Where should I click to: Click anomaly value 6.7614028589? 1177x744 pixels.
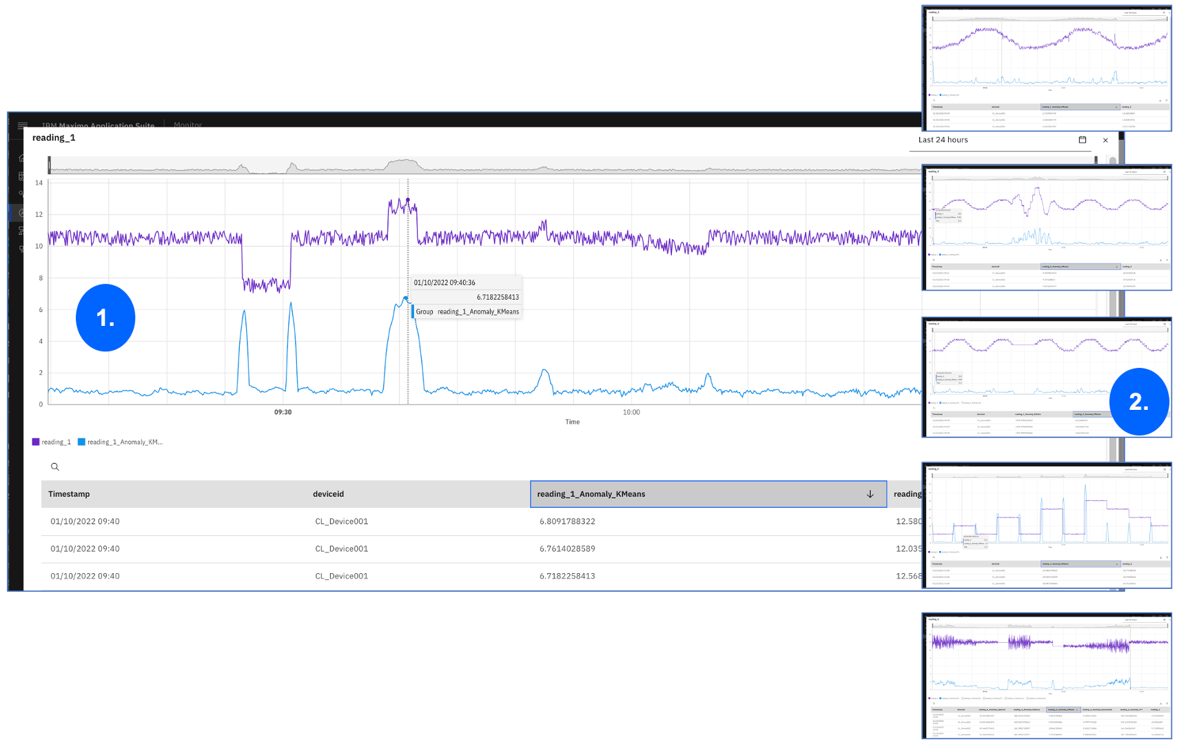pyautogui.click(x=567, y=549)
